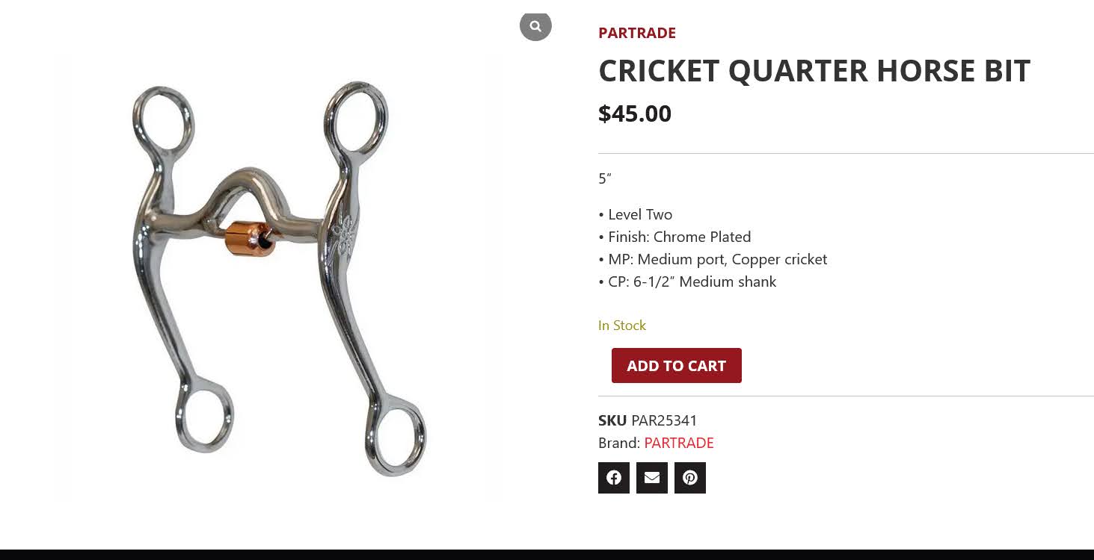The height and width of the screenshot is (560, 1094).
Task: Select the Cricket Quarter Horse Bit title
Action: [814, 71]
